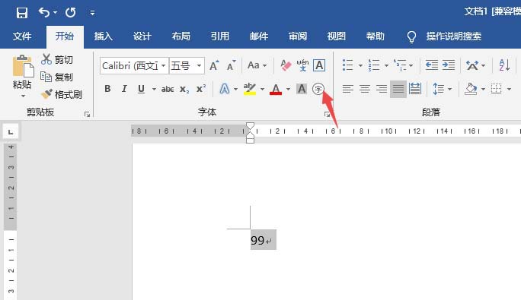Switch to the 开始 tab
Screen dimensions: 521x300
[65, 36]
